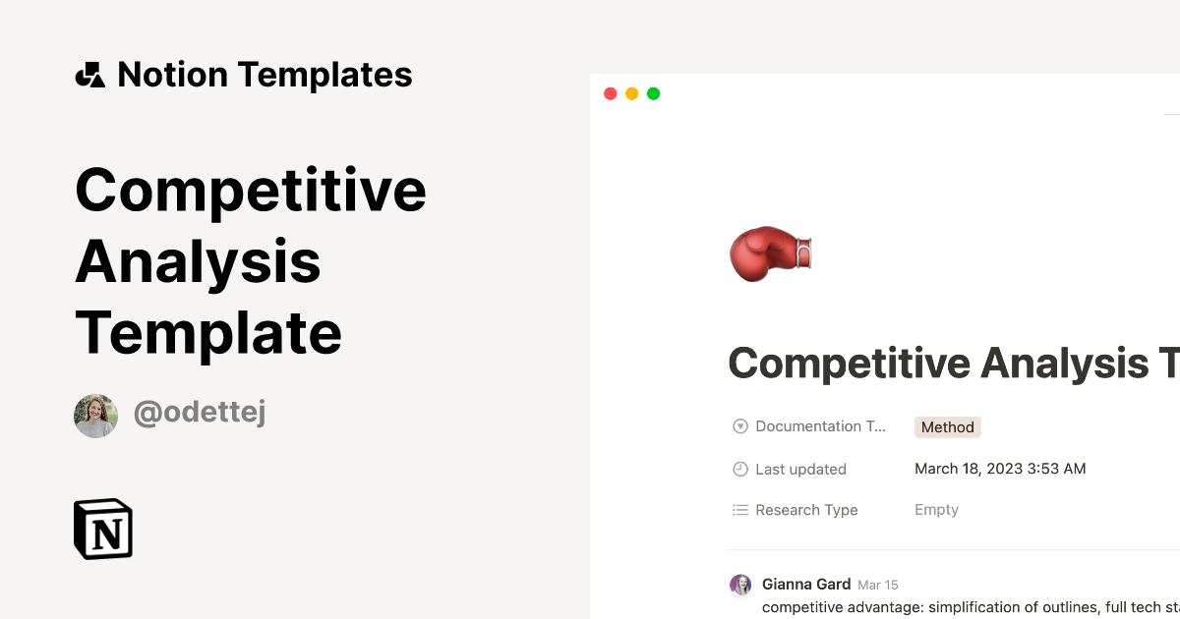Click the Competitive Analysis Template heading
1180x619 pixels.
pos(249,260)
